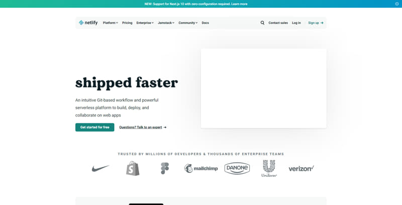The image size is (402, 205).
Task: Click the Verizon logo
Action: click(x=301, y=168)
